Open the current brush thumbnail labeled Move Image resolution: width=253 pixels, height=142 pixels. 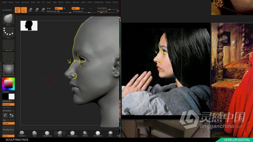(8, 20)
